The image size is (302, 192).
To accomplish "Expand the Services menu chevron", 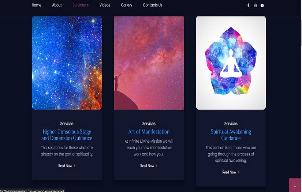I will (x=88, y=5).
